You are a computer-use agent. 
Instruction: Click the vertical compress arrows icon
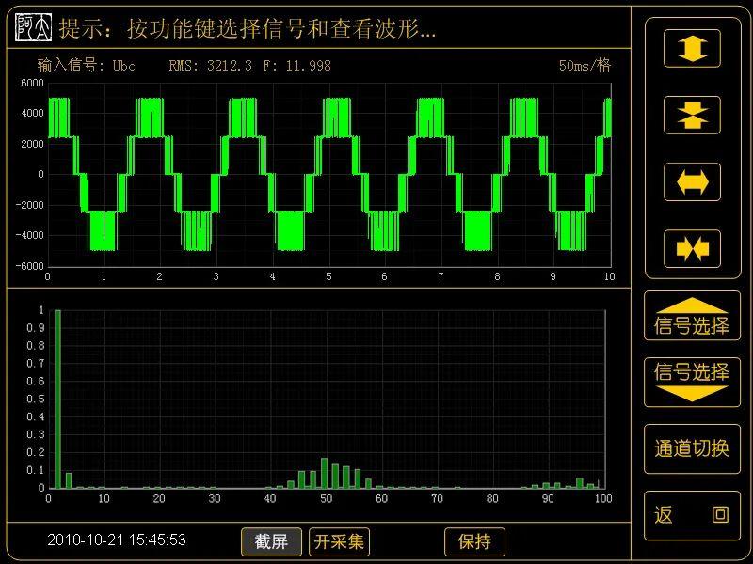[692, 115]
